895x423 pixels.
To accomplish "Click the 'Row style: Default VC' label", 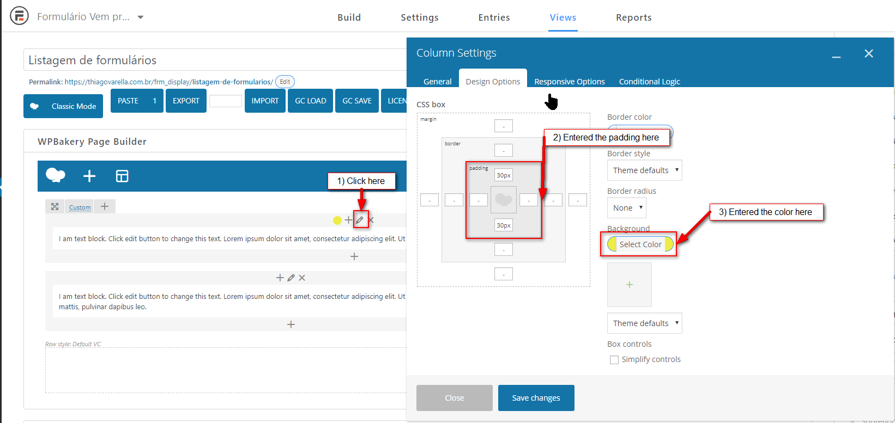I will coord(73,344).
